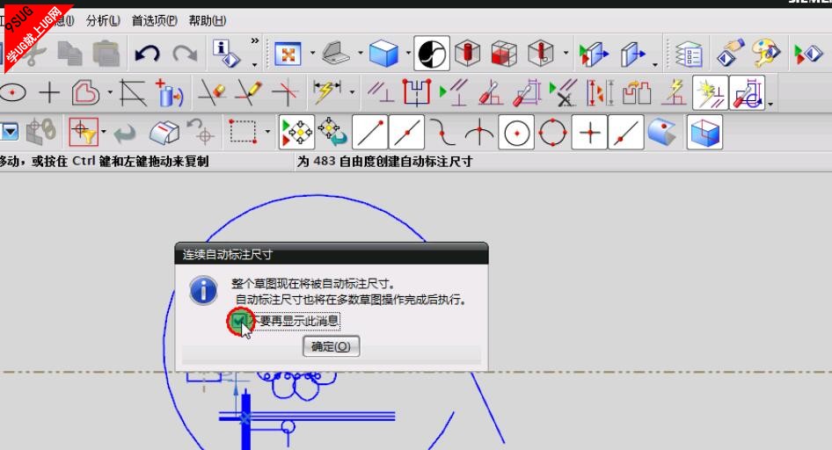Screen dimensions: 832x450
Task: Select the Ellipse sketch tool
Action: click(12, 93)
